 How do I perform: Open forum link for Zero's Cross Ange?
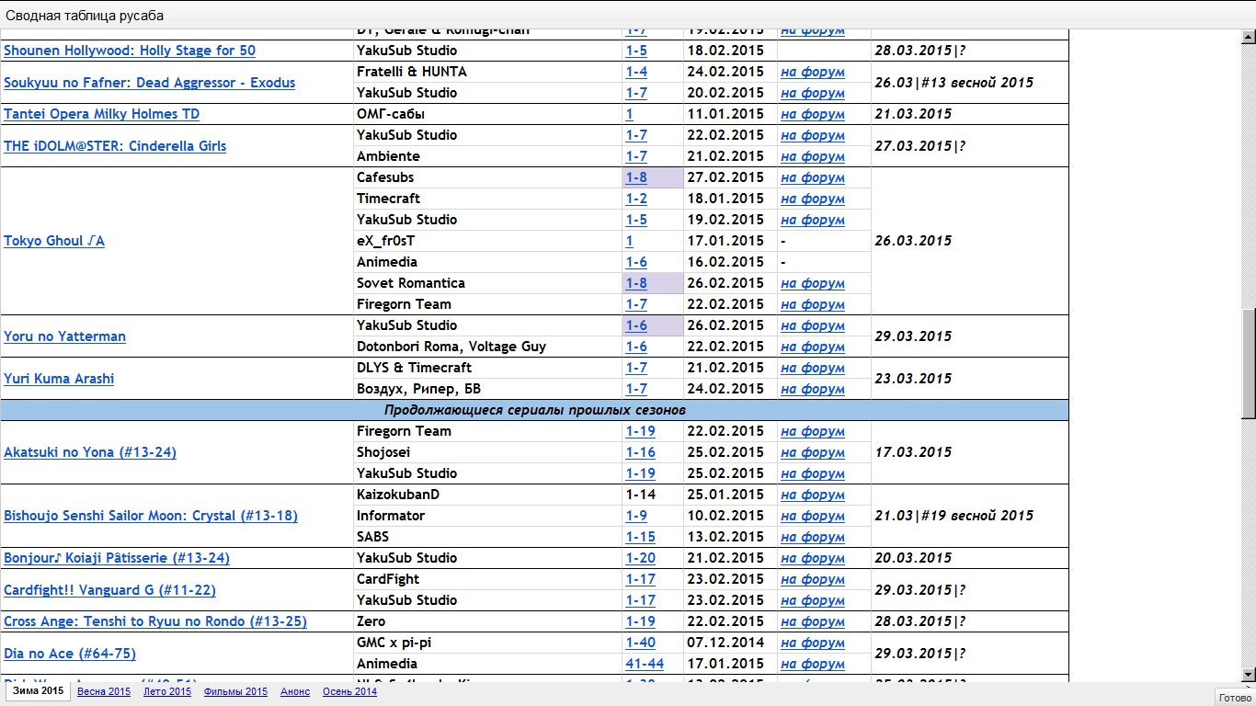(x=813, y=621)
